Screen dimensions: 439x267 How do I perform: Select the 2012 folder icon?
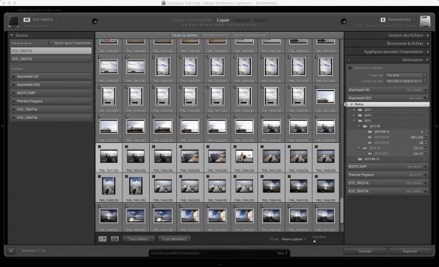pos(360,110)
